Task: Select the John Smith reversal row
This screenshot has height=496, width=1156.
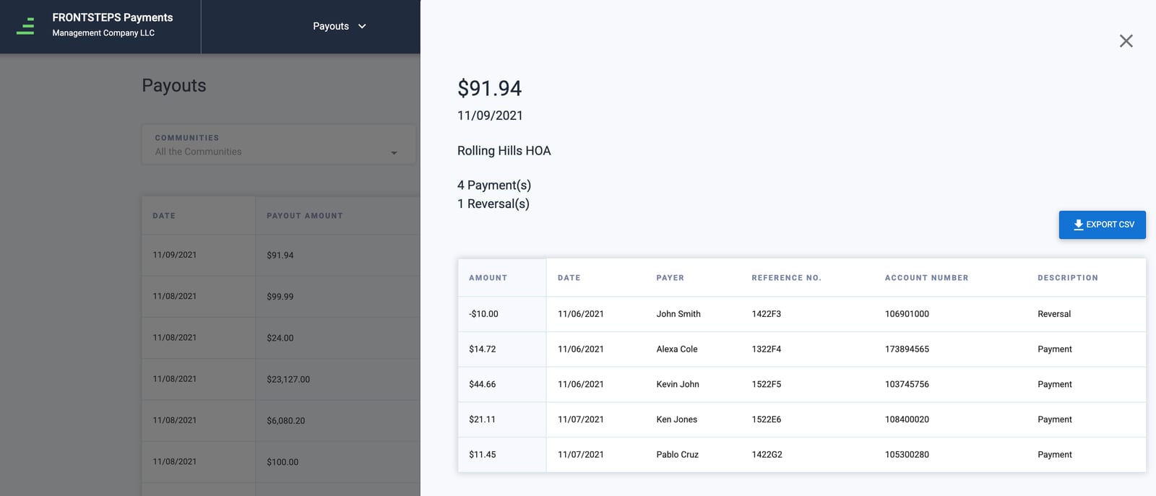Action: pyautogui.click(x=801, y=314)
